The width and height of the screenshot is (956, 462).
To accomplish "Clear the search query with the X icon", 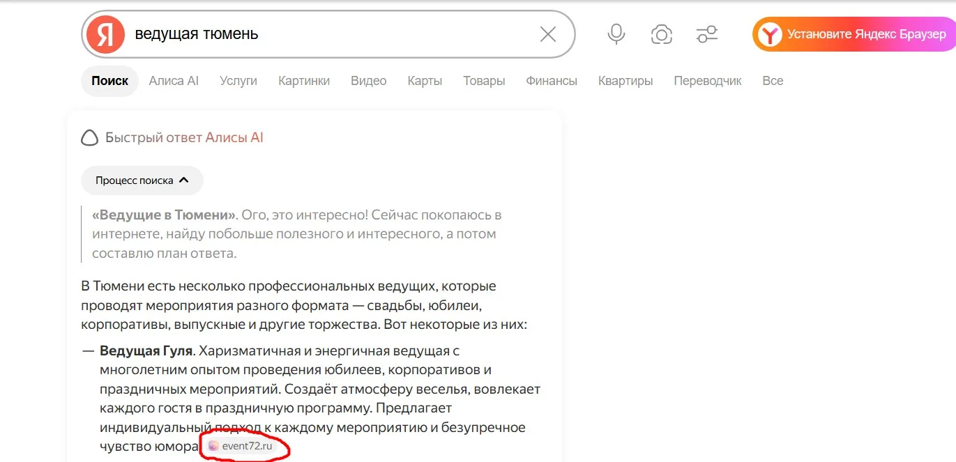I will pyautogui.click(x=548, y=34).
